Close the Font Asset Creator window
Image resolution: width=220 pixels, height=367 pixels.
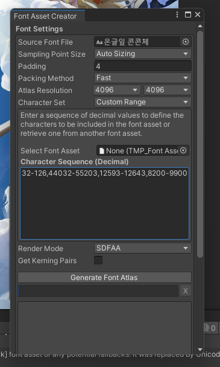pyautogui.click(x=198, y=14)
